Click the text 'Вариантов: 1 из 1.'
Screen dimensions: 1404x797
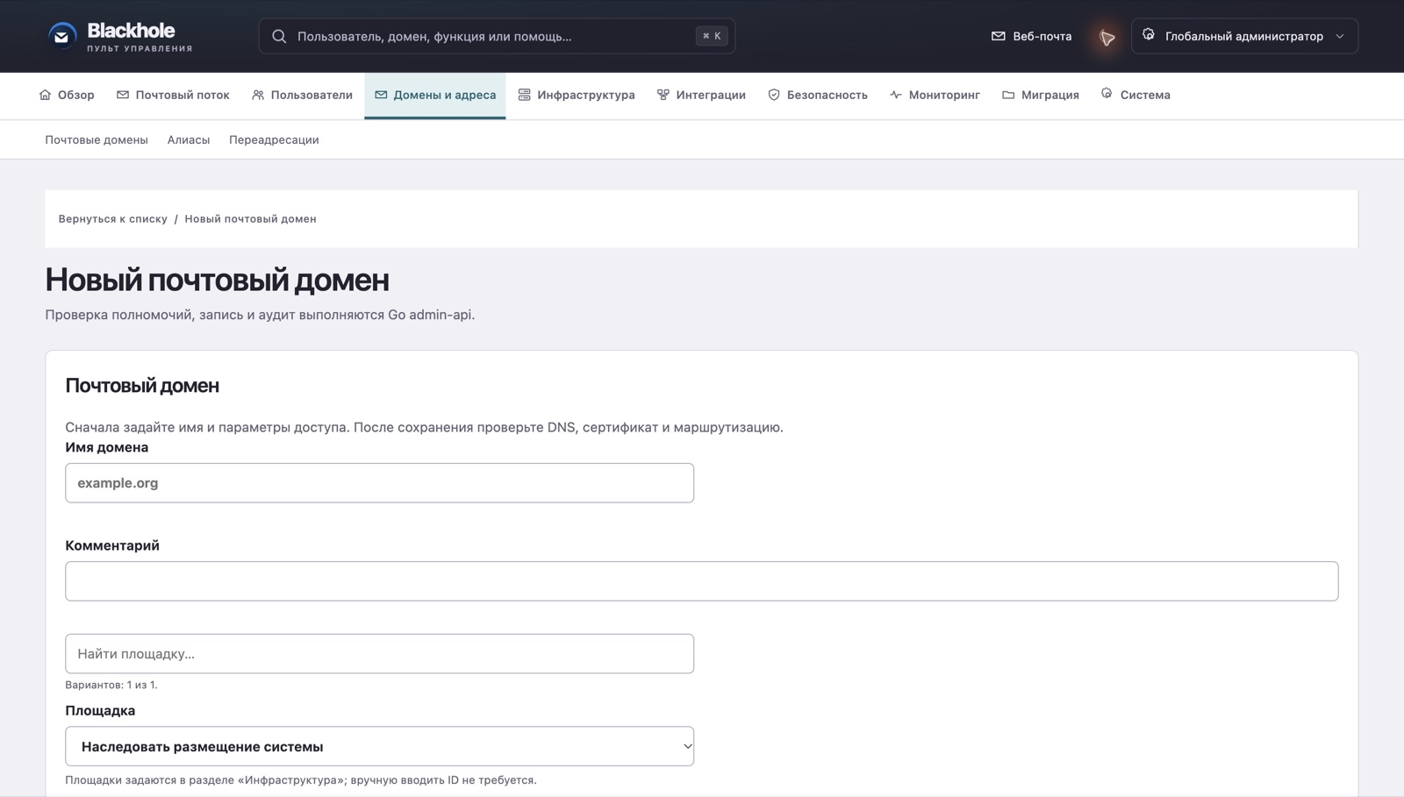click(x=111, y=685)
